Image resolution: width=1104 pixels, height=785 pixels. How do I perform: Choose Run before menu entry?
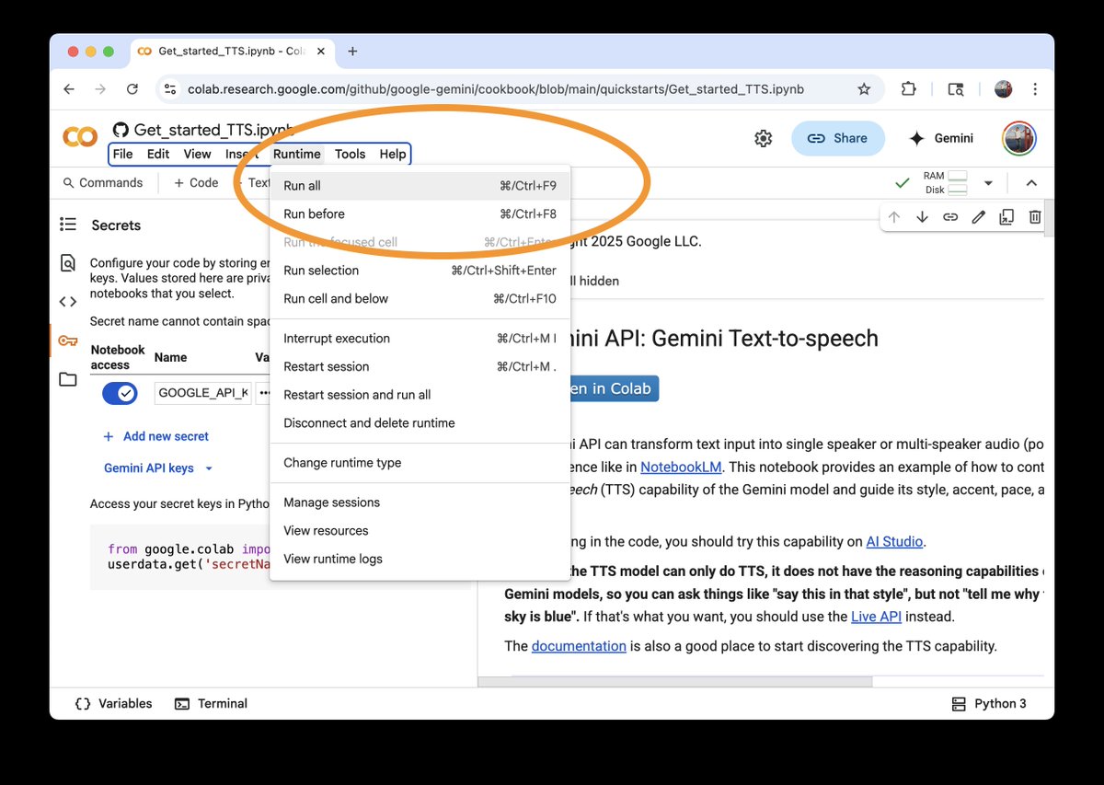[420, 214]
